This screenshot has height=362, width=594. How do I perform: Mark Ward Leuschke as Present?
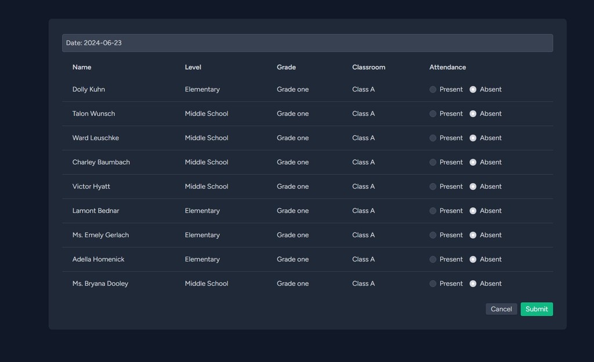433,138
